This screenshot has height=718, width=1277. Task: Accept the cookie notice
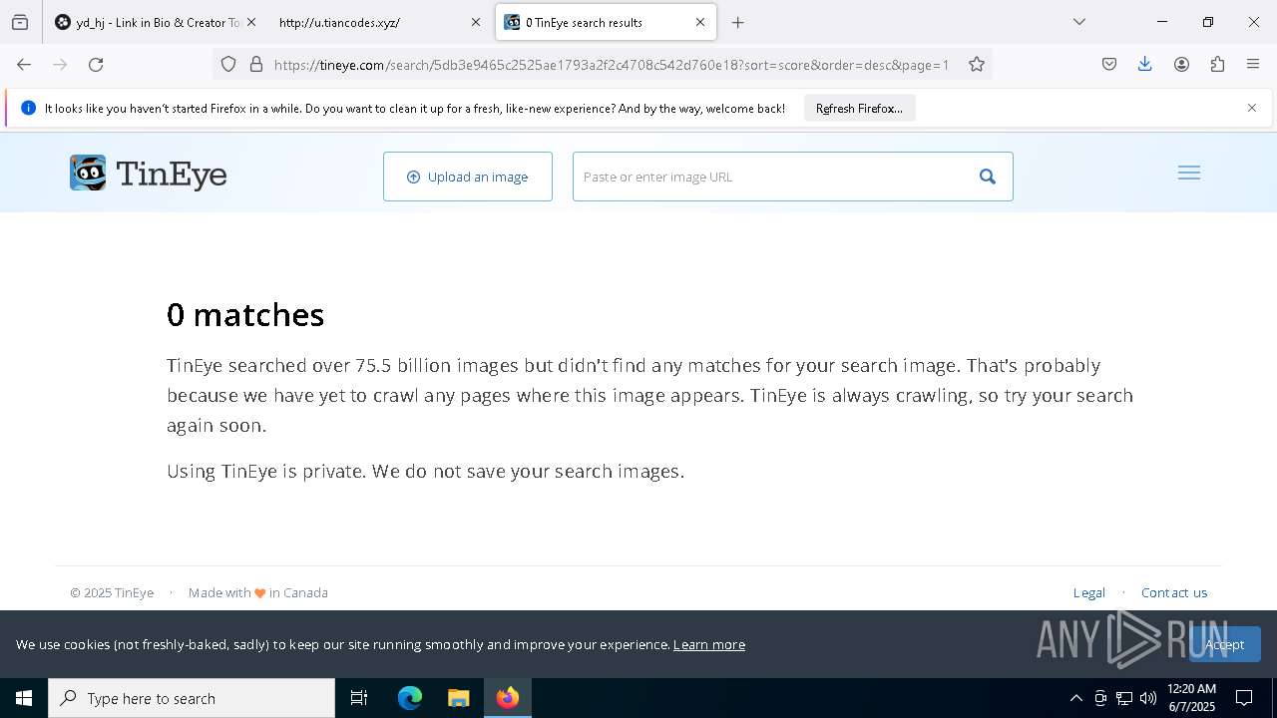1224,644
